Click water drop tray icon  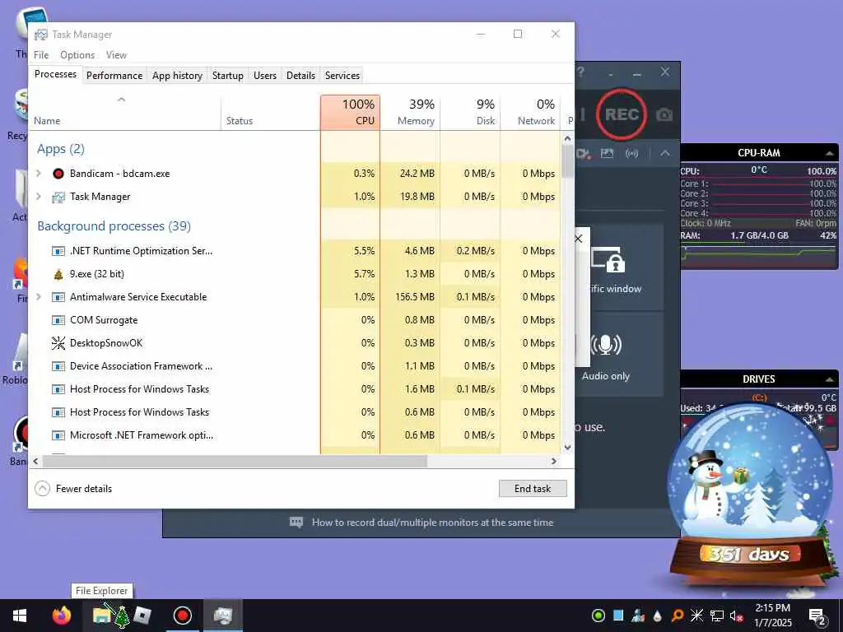coord(658,616)
